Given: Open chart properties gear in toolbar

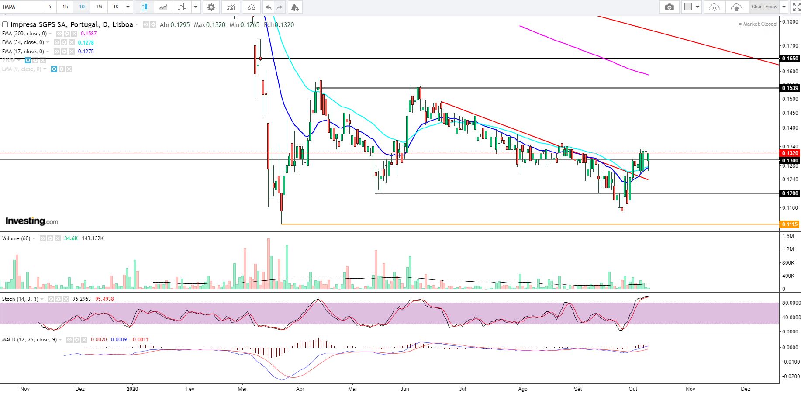Looking at the screenshot, I should pos(211,7).
